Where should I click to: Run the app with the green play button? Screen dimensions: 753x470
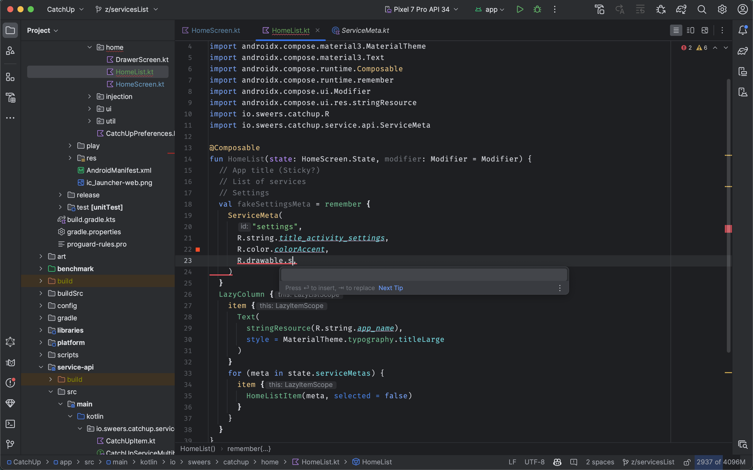[520, 9]
